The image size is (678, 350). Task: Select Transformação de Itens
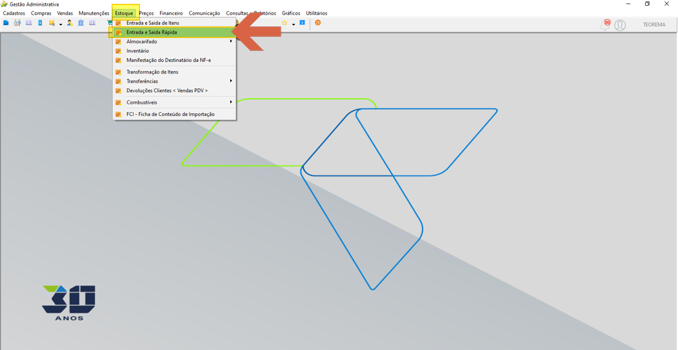175,72
